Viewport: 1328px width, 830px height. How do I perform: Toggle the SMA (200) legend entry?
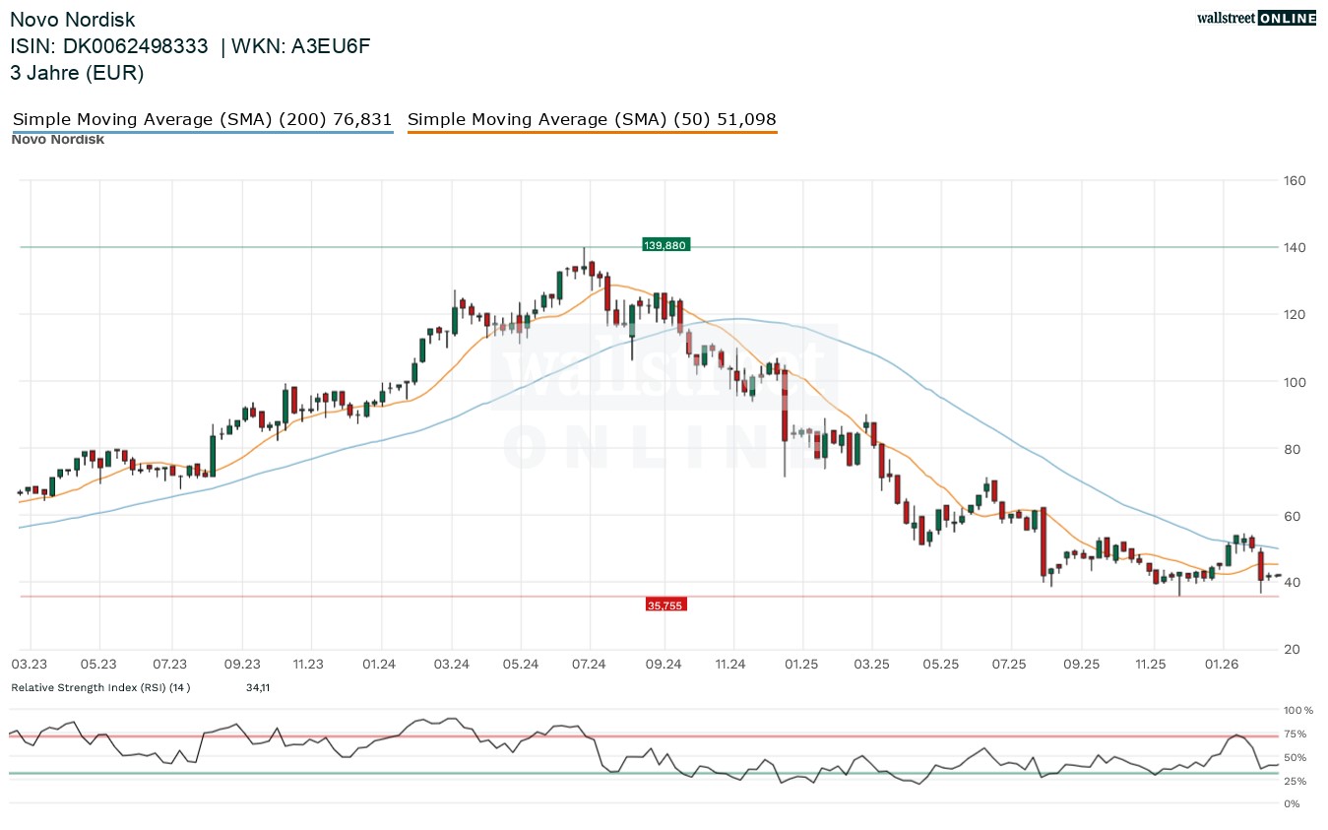point(202,120)
